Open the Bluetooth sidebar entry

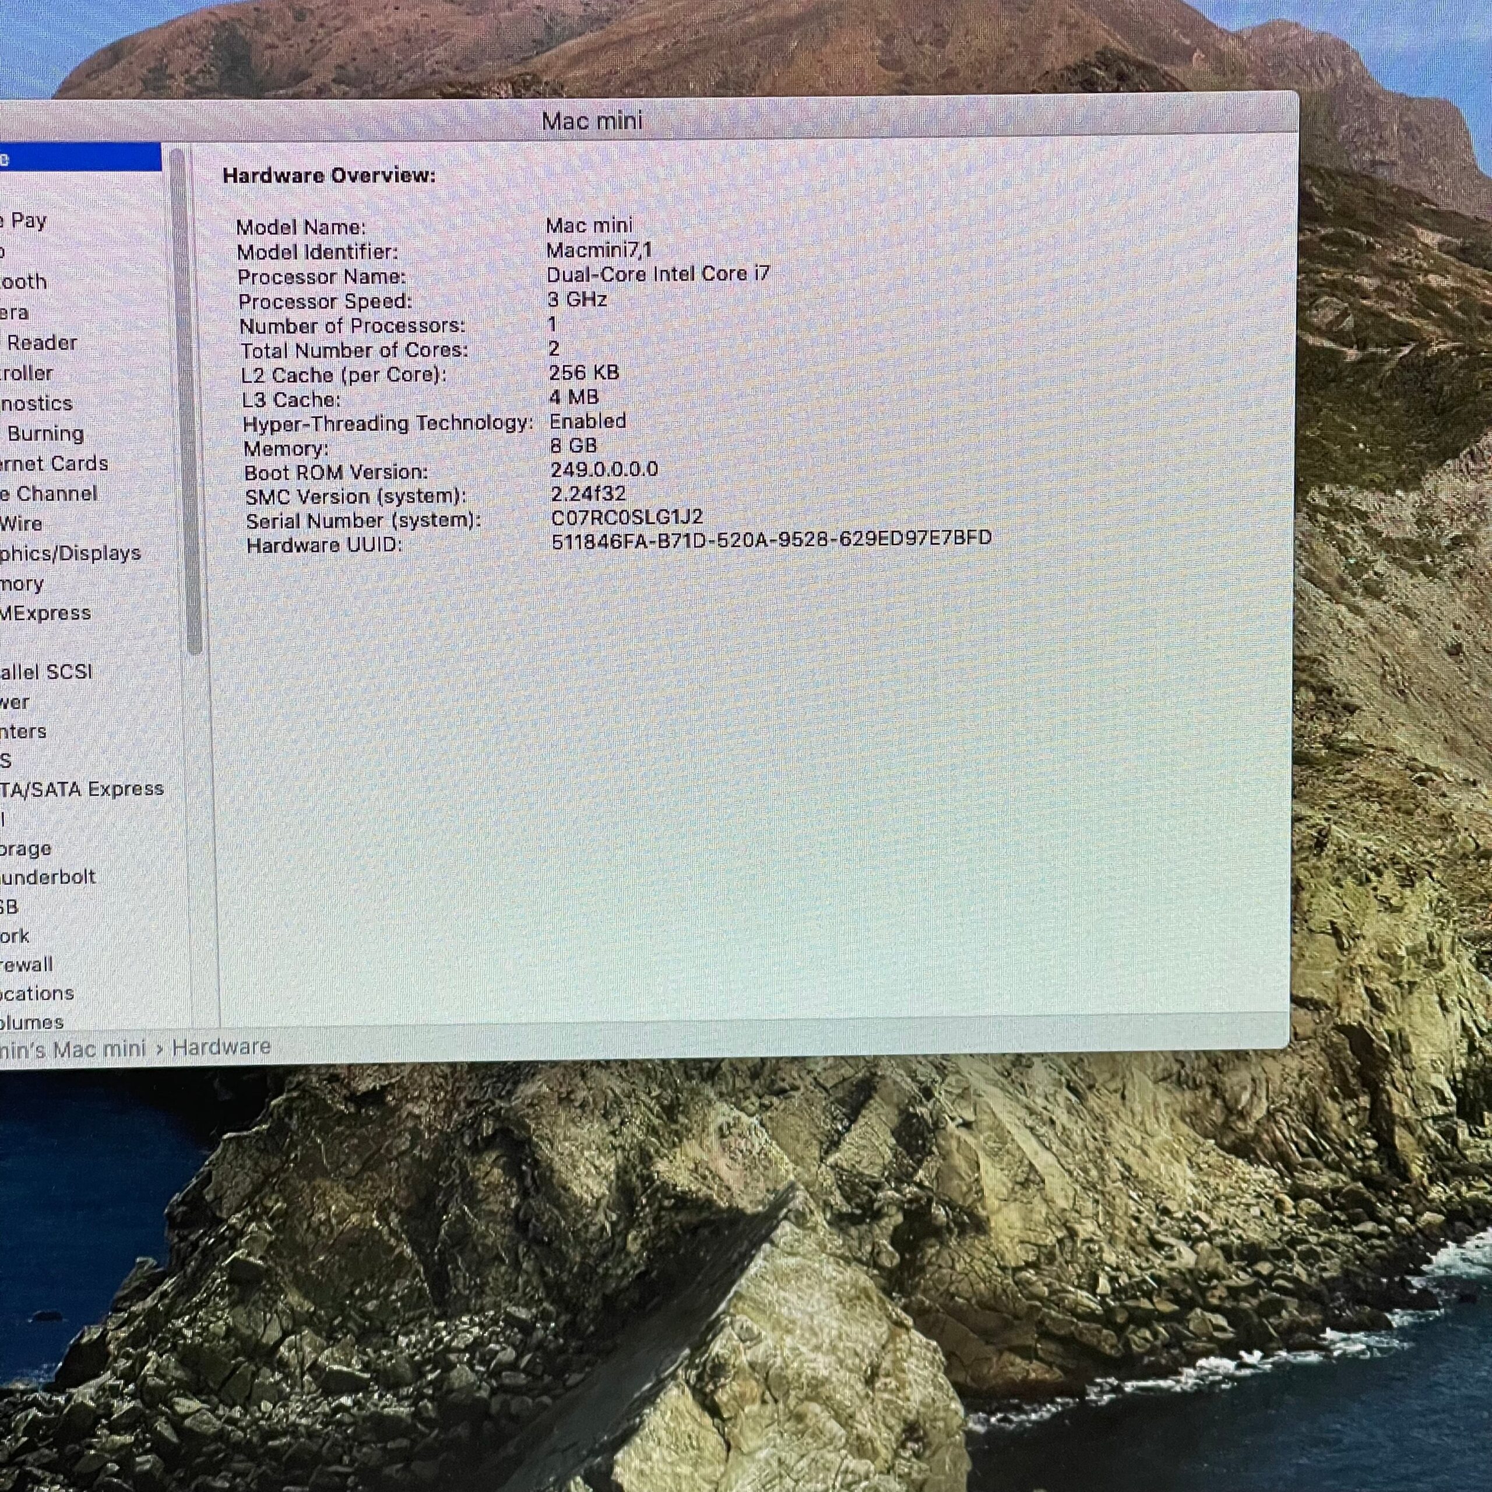23,282
